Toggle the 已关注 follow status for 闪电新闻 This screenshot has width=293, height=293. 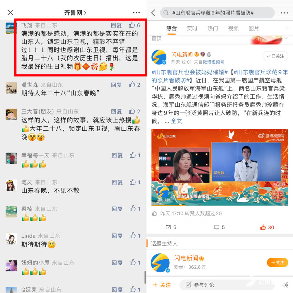pos(275,56)
